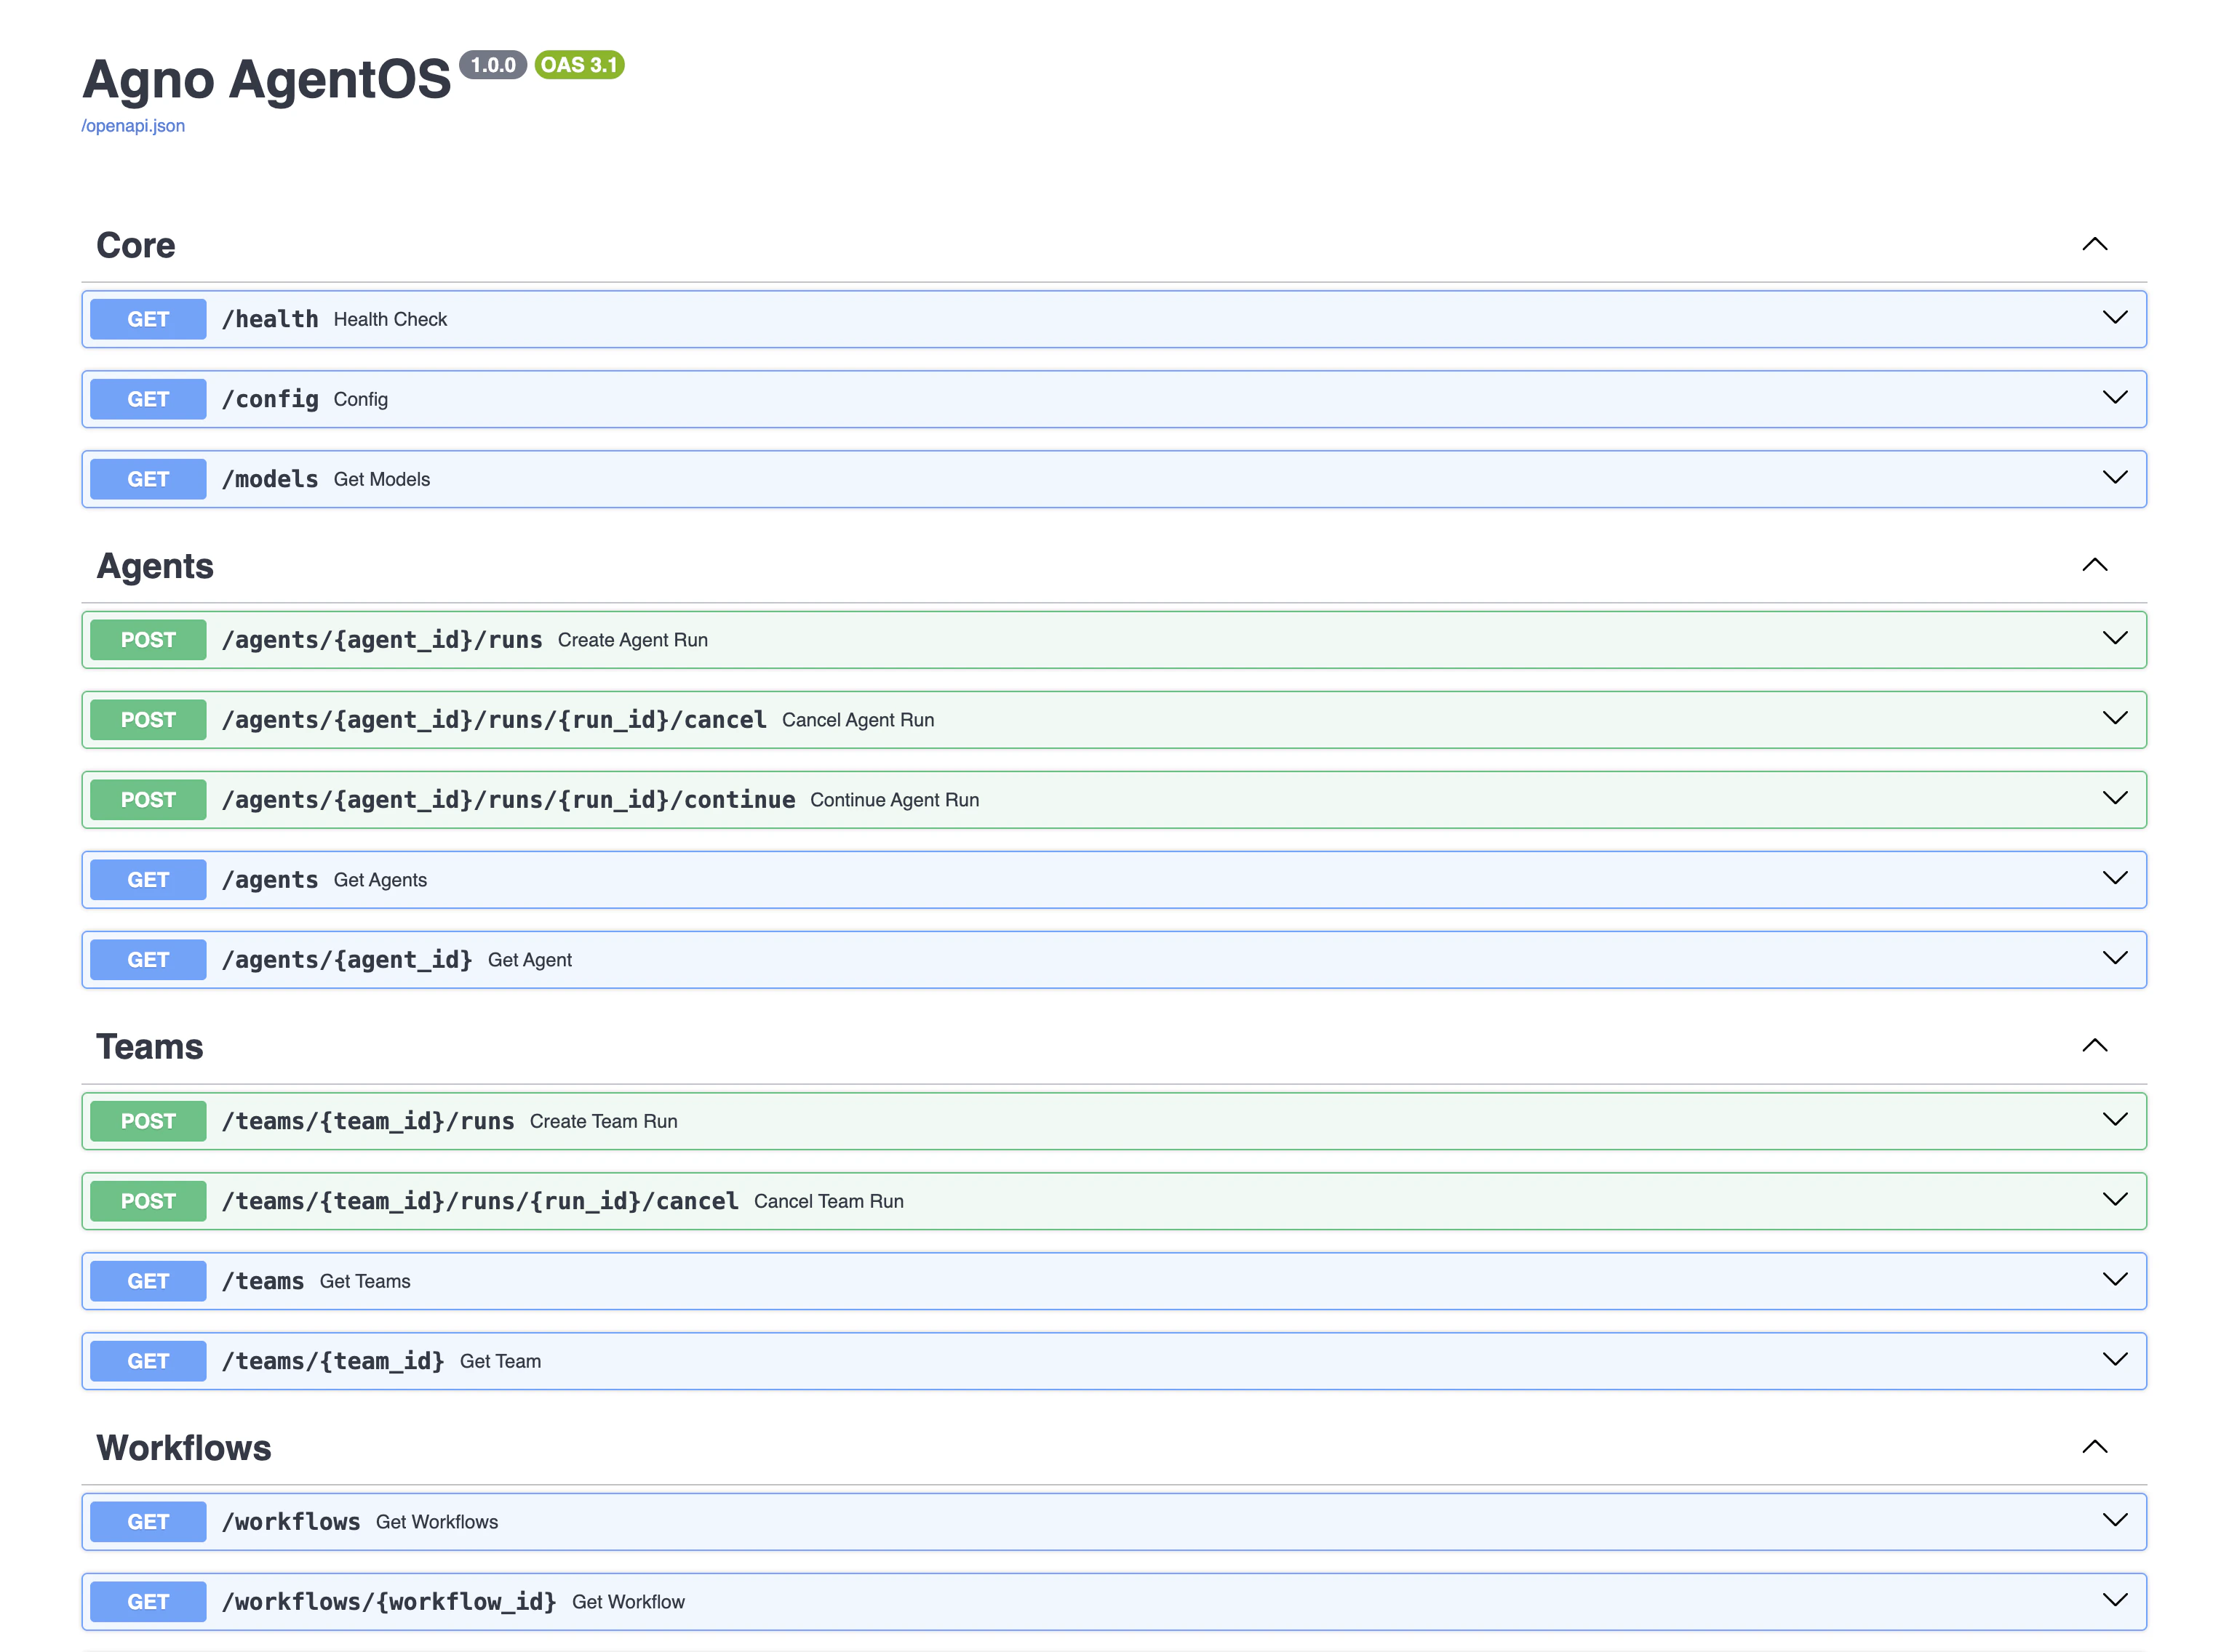Expand the Health Check endpoint chevron
Screen dimensions: 2229x1652
2115,318
